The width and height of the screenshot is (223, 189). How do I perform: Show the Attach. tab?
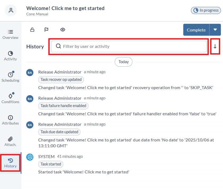click(10, 141)
